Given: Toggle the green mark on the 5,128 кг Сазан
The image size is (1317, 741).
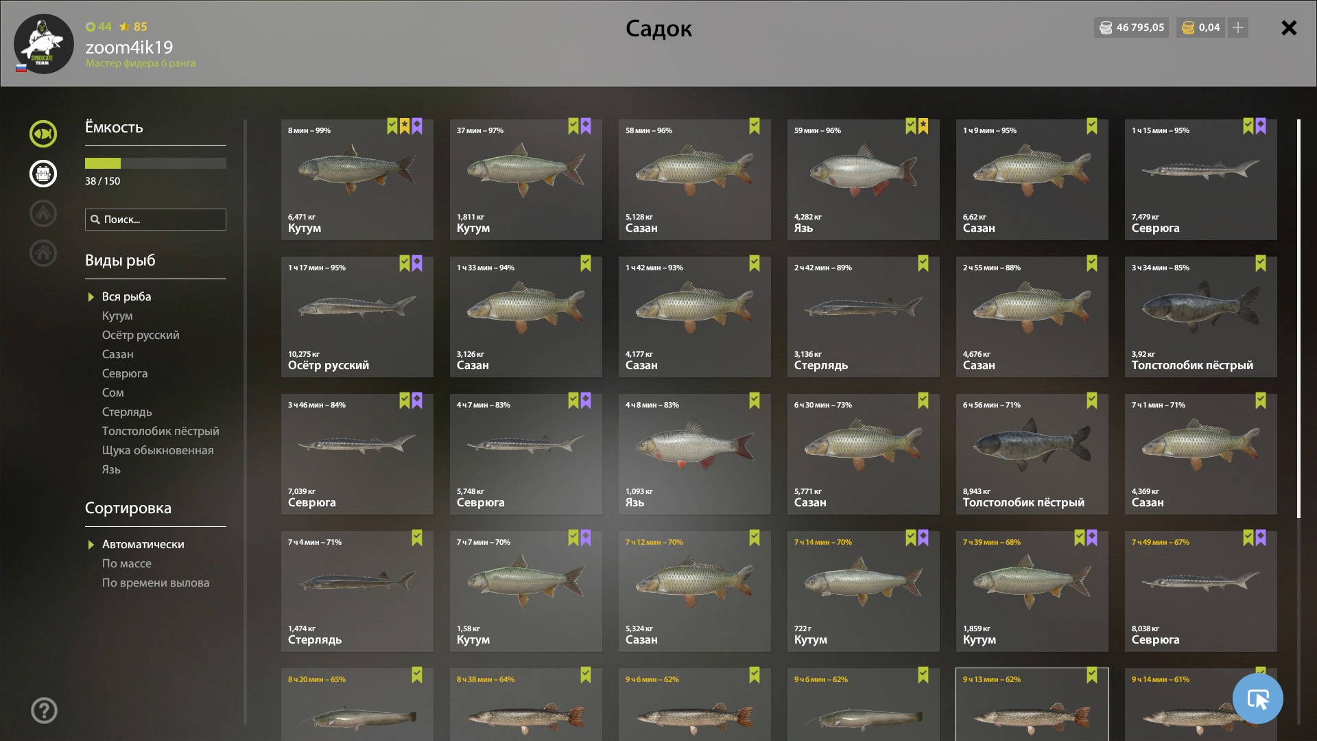Looking at the screenshot, I should pos(755,126).
